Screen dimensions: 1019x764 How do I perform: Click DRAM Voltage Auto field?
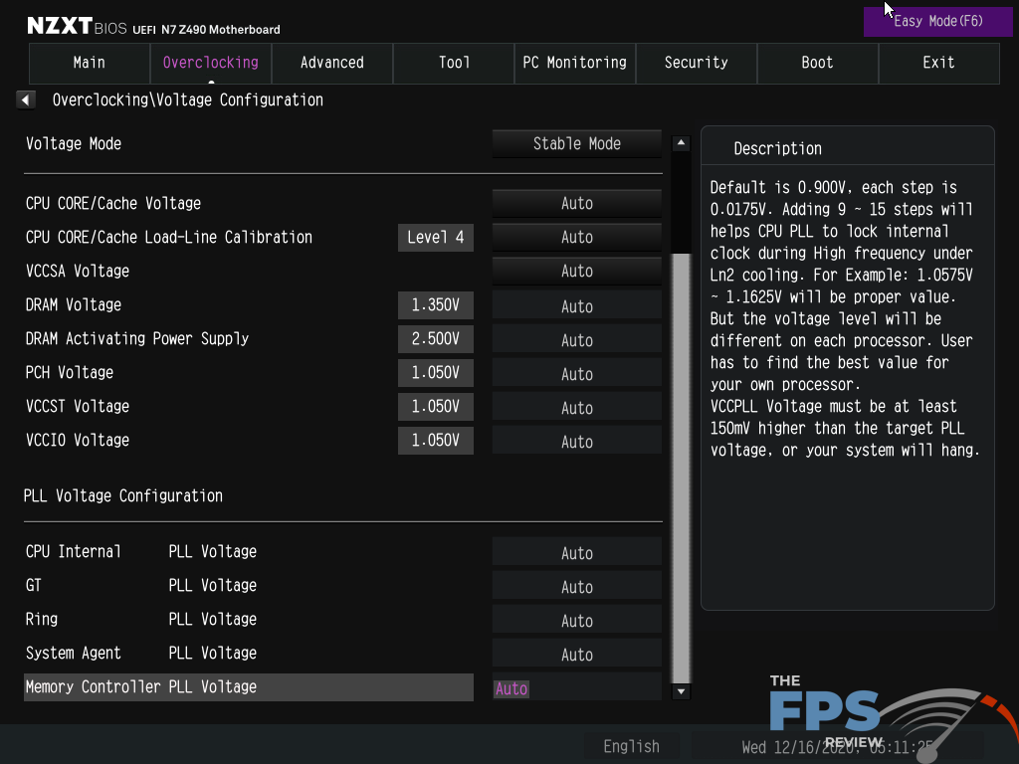[576, 306]
